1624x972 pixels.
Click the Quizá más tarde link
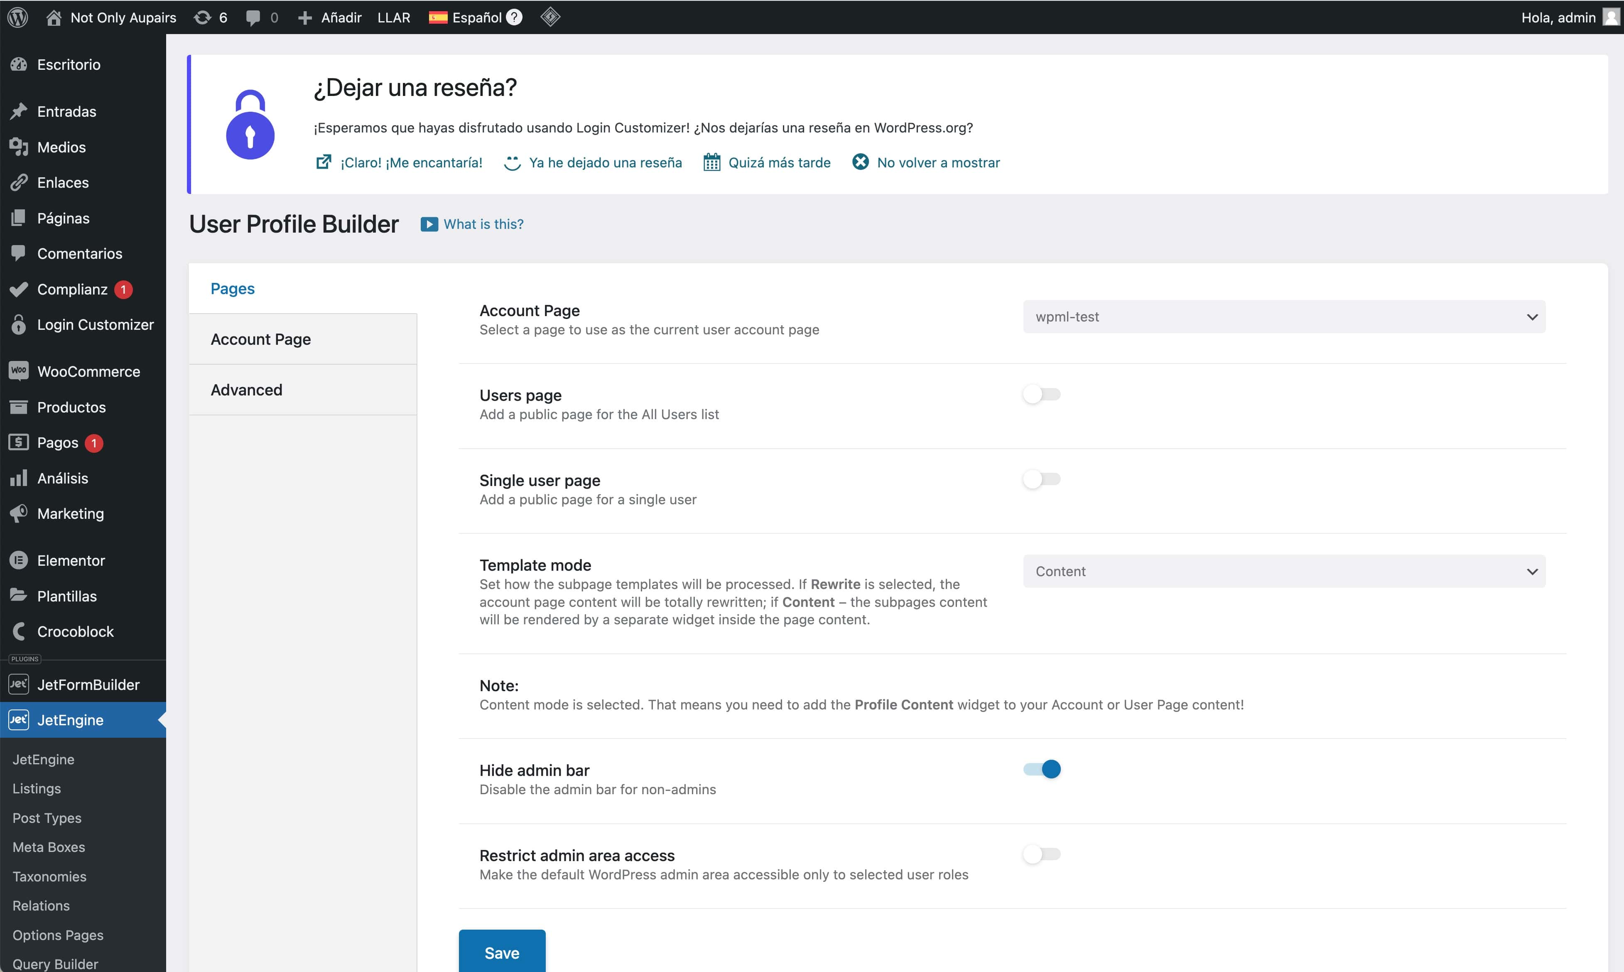pos(779,162)
